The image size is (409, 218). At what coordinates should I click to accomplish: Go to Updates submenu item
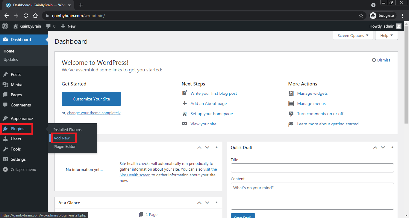click(11, 59)
